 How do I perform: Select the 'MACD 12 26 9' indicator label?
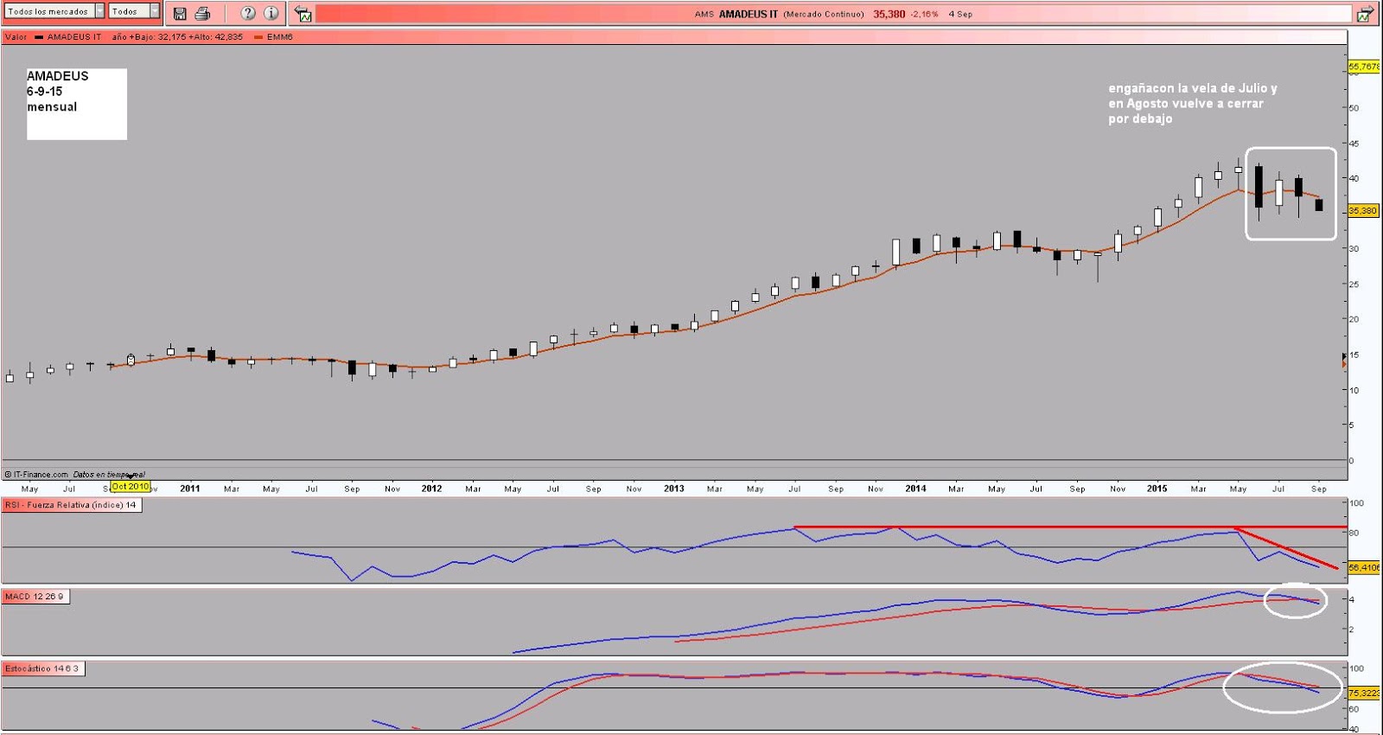point(35,597)
